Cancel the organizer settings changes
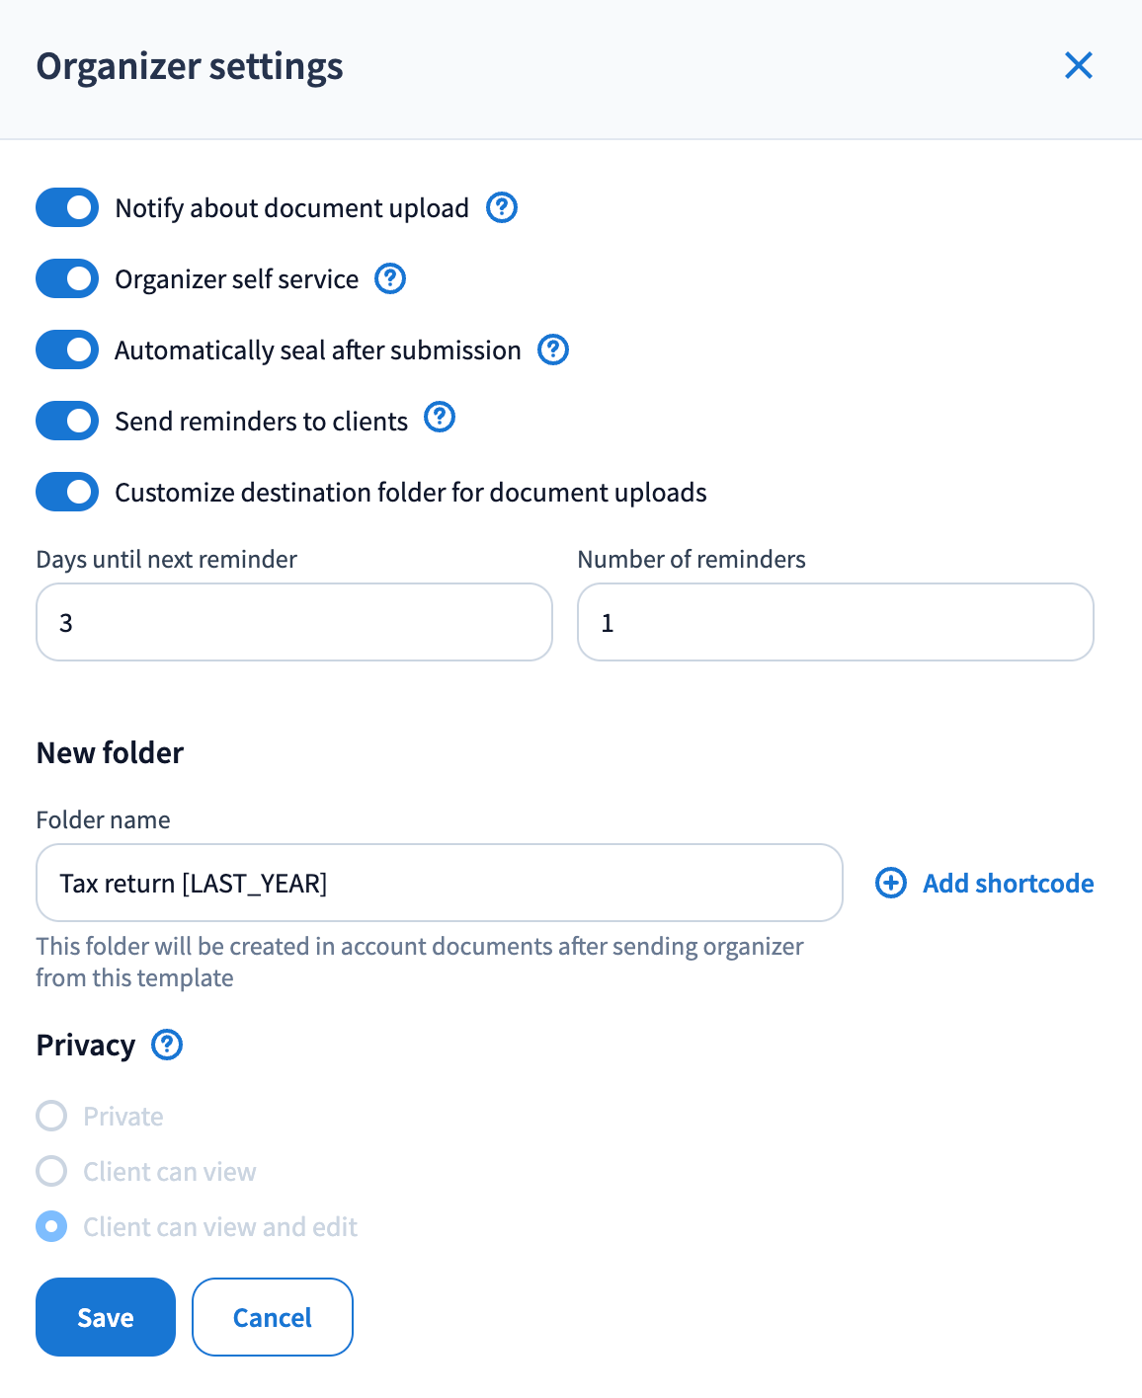This screenshot has width=1142, height=1398. [273, 1317]
